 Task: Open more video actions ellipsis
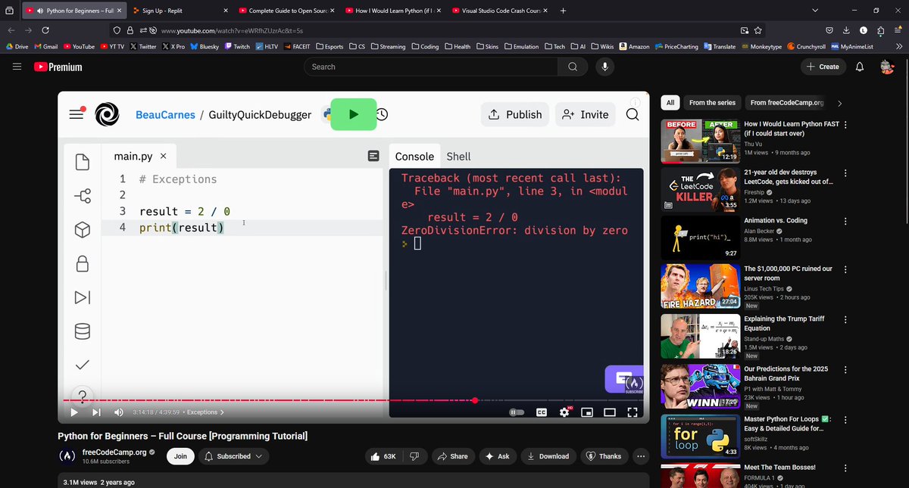coord(641,456)
